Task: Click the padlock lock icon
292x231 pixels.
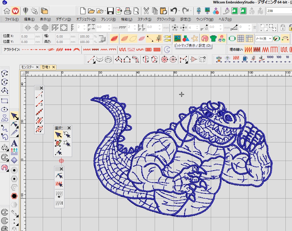Action: [x=283, y=28]
